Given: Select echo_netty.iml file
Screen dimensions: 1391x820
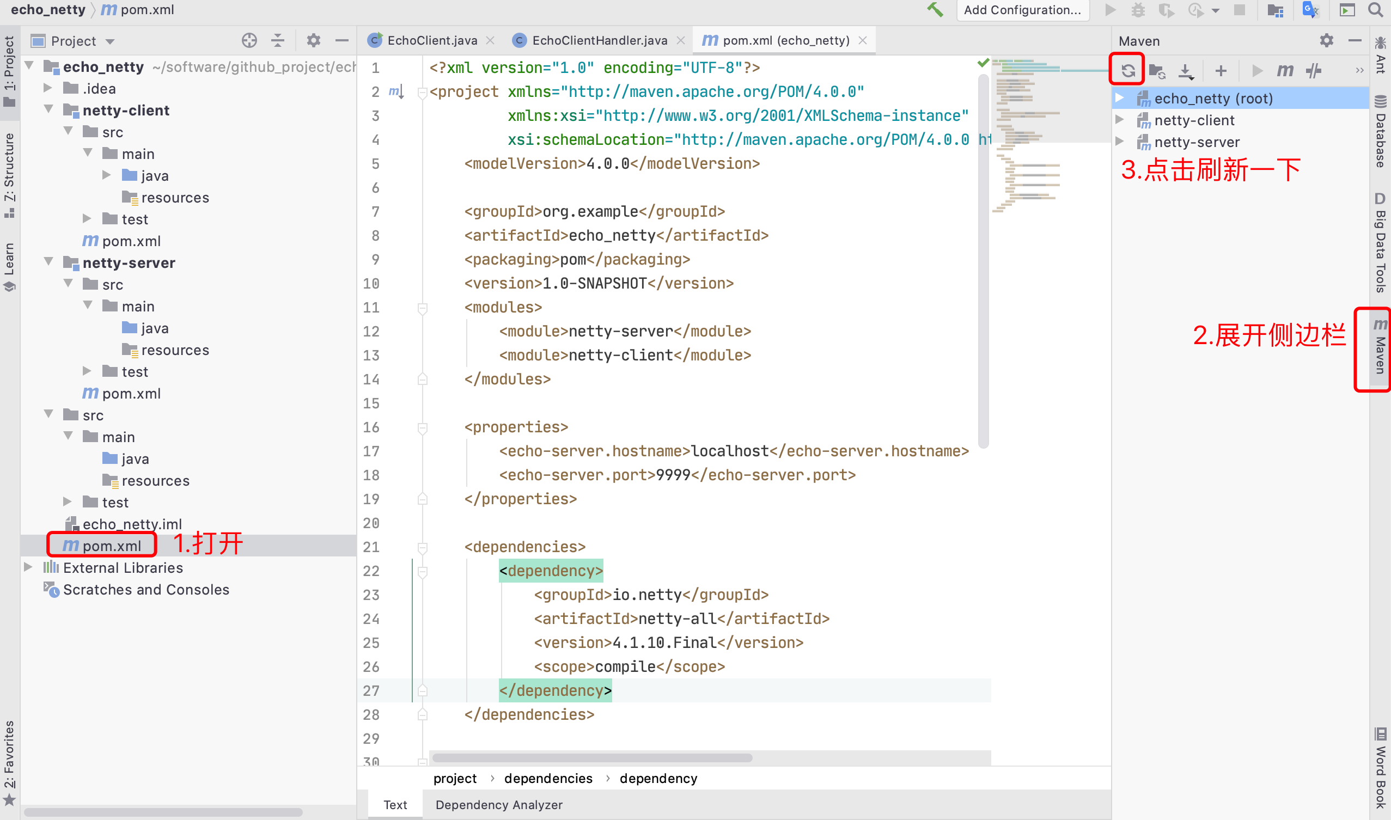Looking at the screenshot, I should pos(132,524).
